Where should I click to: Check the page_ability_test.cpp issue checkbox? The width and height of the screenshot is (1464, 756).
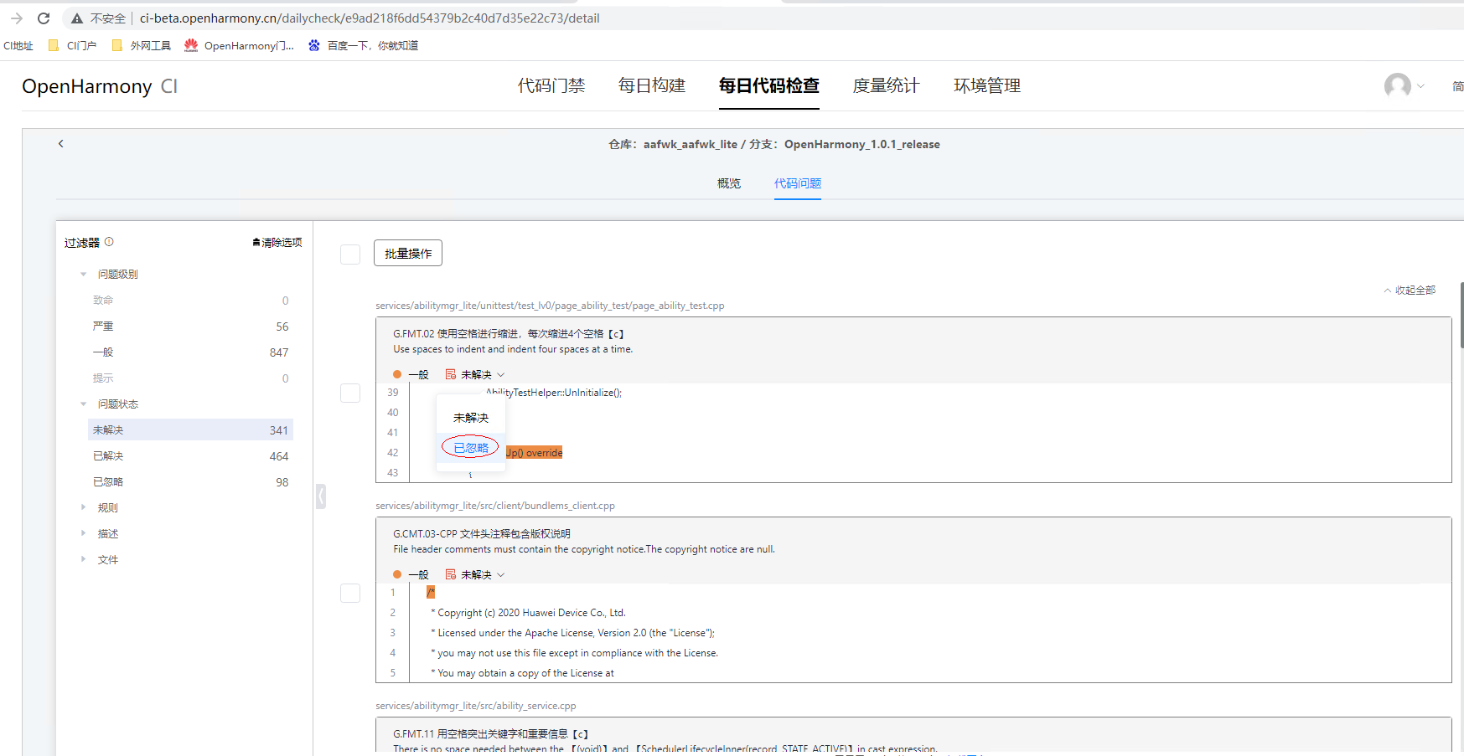350,393
